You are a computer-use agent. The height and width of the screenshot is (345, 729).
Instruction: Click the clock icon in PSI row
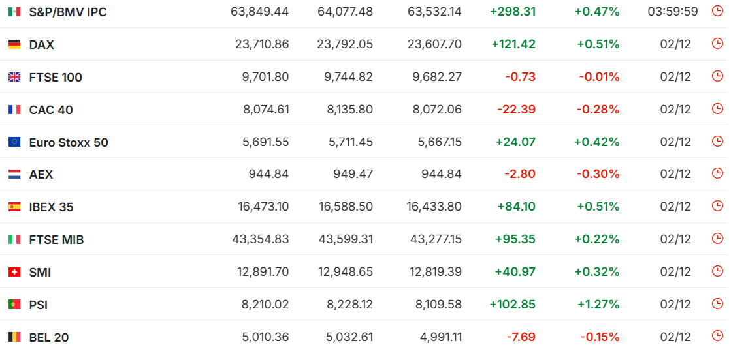(717, 305)
